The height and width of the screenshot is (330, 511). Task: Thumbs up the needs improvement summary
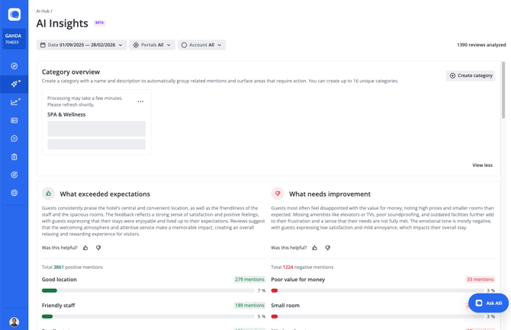click(314, 248)
